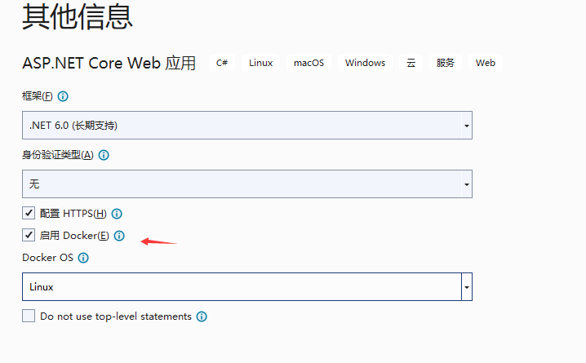Click the Linux tag

pos(261,63)
